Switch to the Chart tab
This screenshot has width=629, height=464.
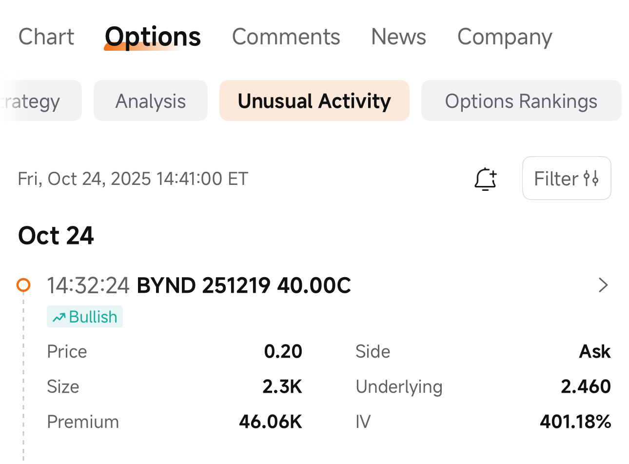pyautogui.click(x=46, y=37)
